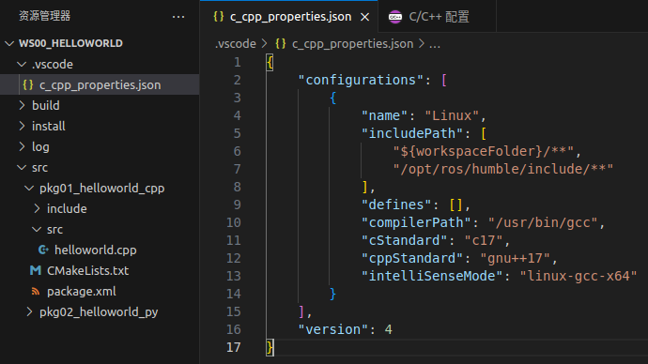Expand the pkg02_helloworld_py folder

[29, 311]
